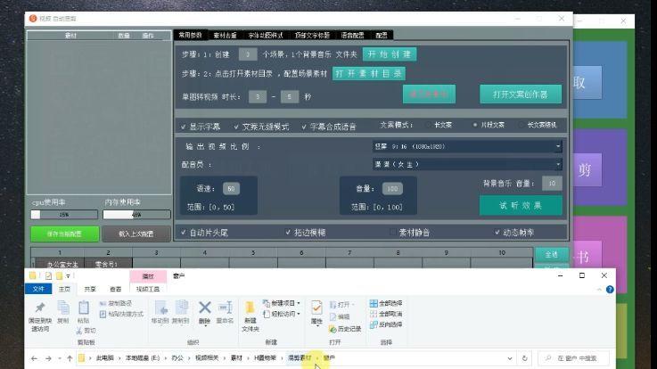The height and width of the screenshot is (369, 657).
Task: Click the Explorer Forward arrow
Action: [x=49, y=358]
